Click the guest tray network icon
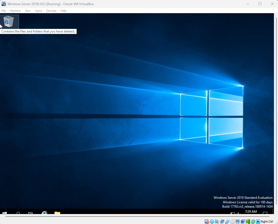The width and height of the screenshot is (278, 224). (233, 213)
